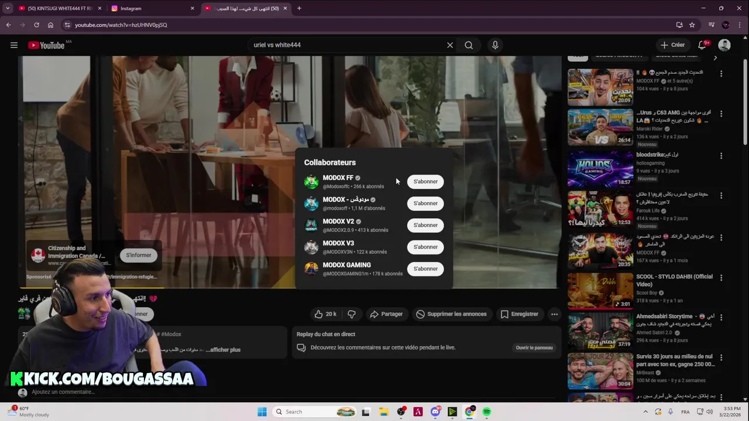This screenshot has width=749, height=421.
Task: Open options for holiosgaming bloodstrike video
Action: [721, 156]
